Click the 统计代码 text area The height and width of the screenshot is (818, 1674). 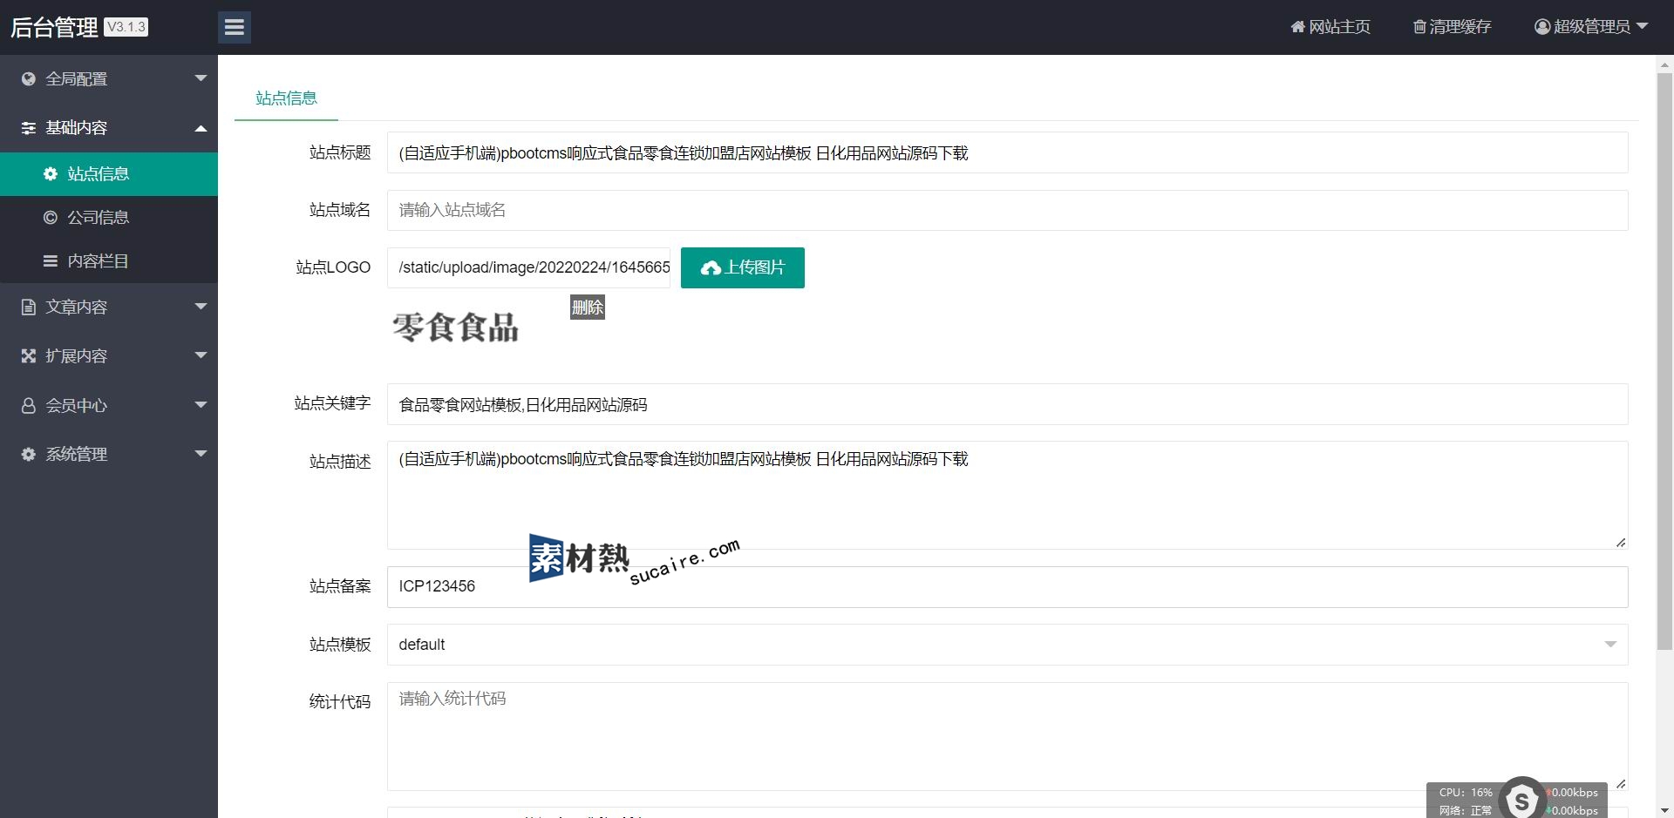click(x=1007, y=736)
